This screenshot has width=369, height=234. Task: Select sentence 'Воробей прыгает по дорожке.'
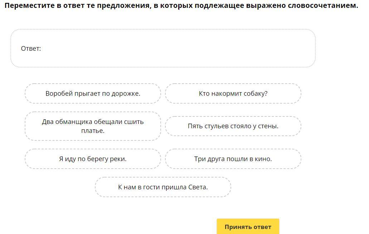pyautogui.click(x=93, y=94)
